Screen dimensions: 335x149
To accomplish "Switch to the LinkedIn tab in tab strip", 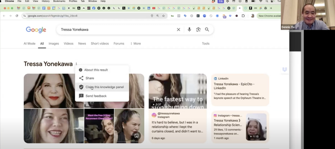I will coord(149,8).
